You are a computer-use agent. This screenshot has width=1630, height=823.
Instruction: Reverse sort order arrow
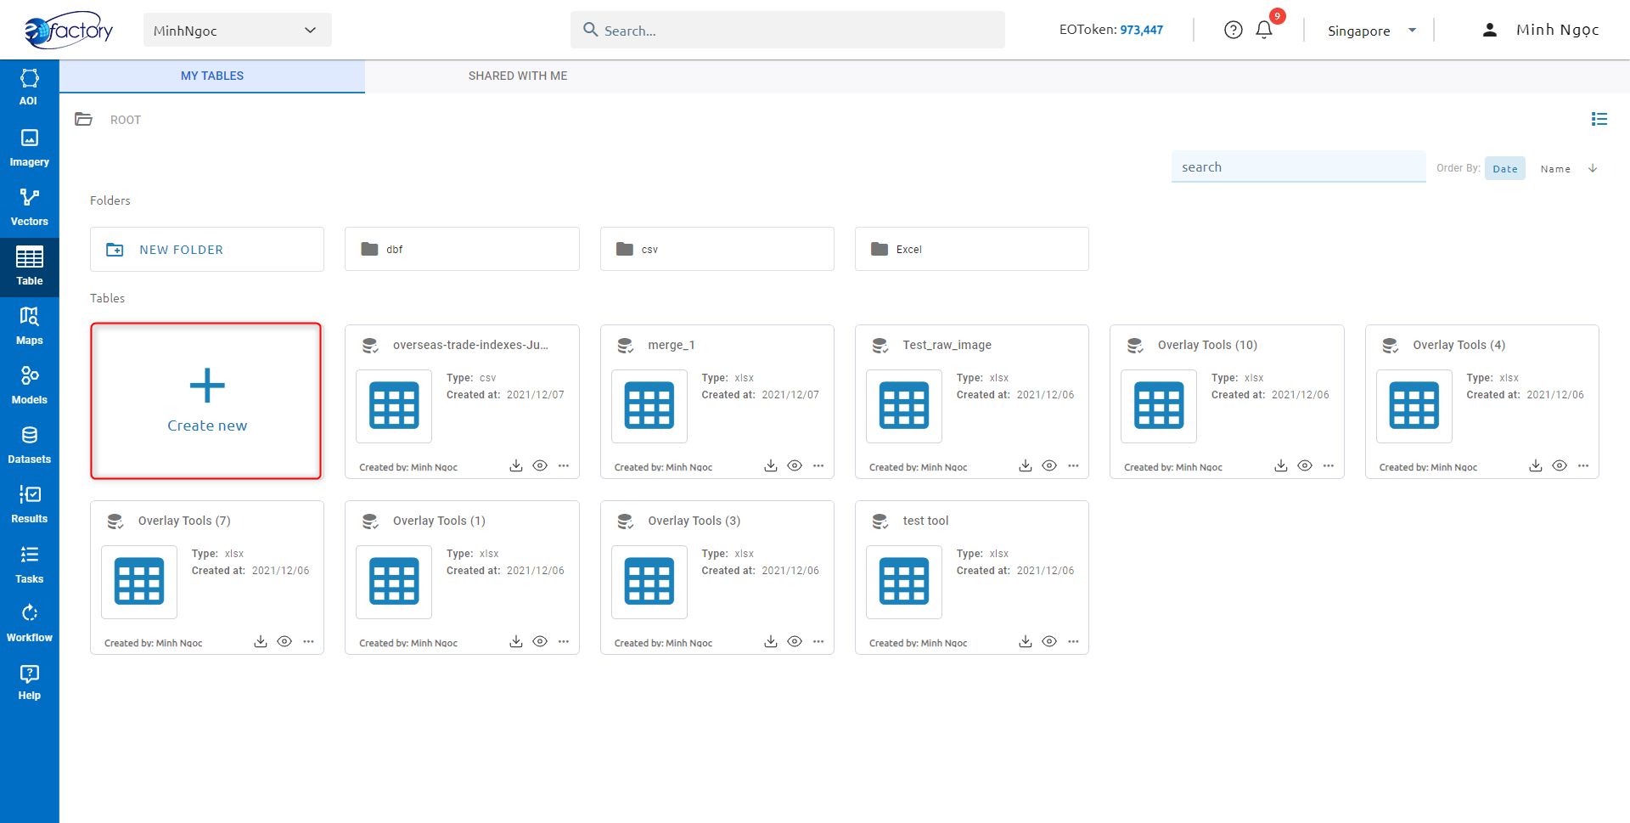coord(1593,168)
